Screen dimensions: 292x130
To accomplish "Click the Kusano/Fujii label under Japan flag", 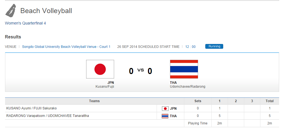I will 105,87.
